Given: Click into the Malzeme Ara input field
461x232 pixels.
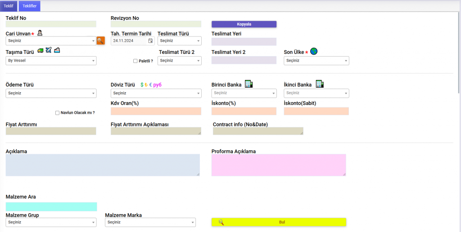Looking at the screenshot, I should point(51,207).
